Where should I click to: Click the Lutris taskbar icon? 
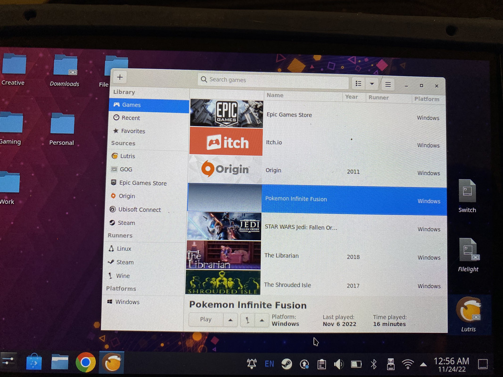pyautogui.click(x=112, y=362)
